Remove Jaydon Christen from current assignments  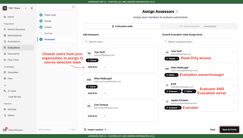click(234, 102)
